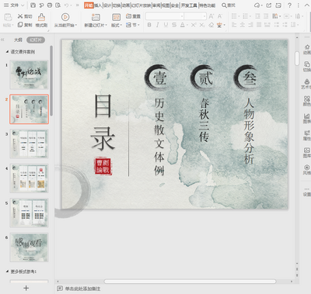Click the Subscript icon
The image size is (311, 294).
point(202,25)
